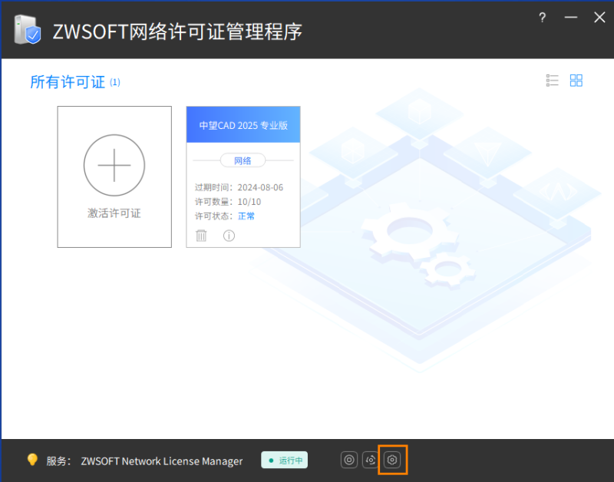Click the restart service icon

(x=371, y=460)
